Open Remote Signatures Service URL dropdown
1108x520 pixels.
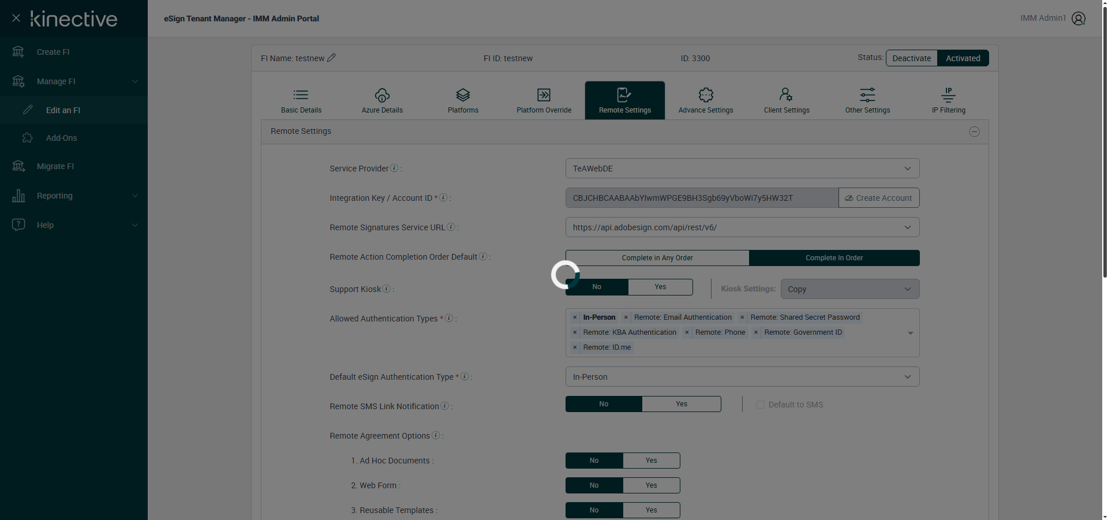pyautogui.click(x=742, y=227)
